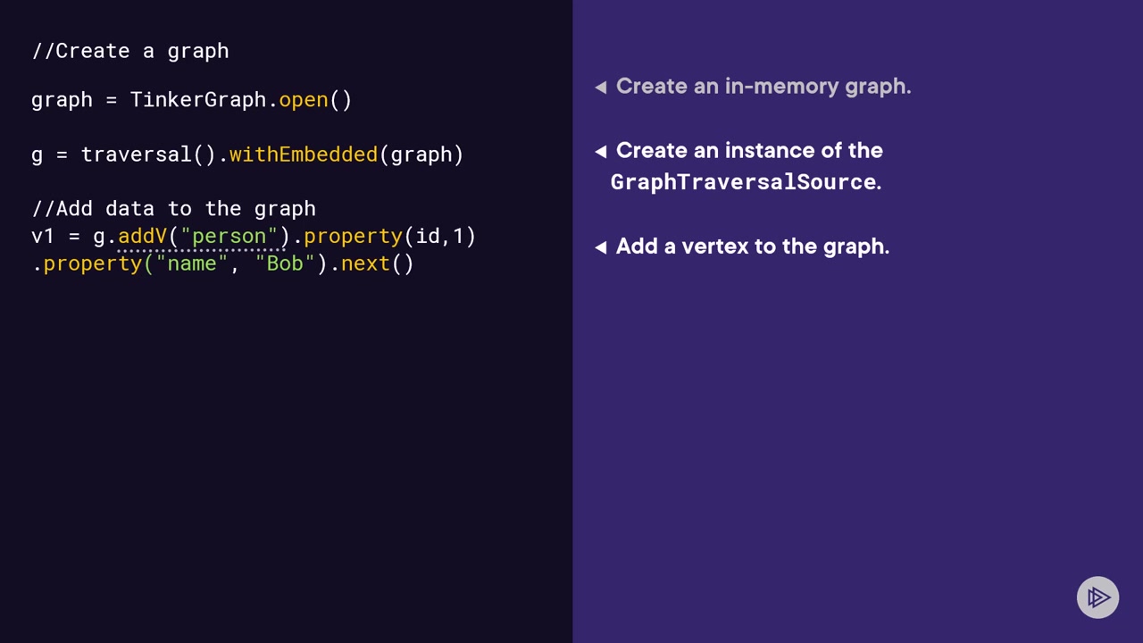Image resolution: width=1143 pixels, height=643 pixels.
Task: Click the yellow "next" method call
Action: [365, 263]
